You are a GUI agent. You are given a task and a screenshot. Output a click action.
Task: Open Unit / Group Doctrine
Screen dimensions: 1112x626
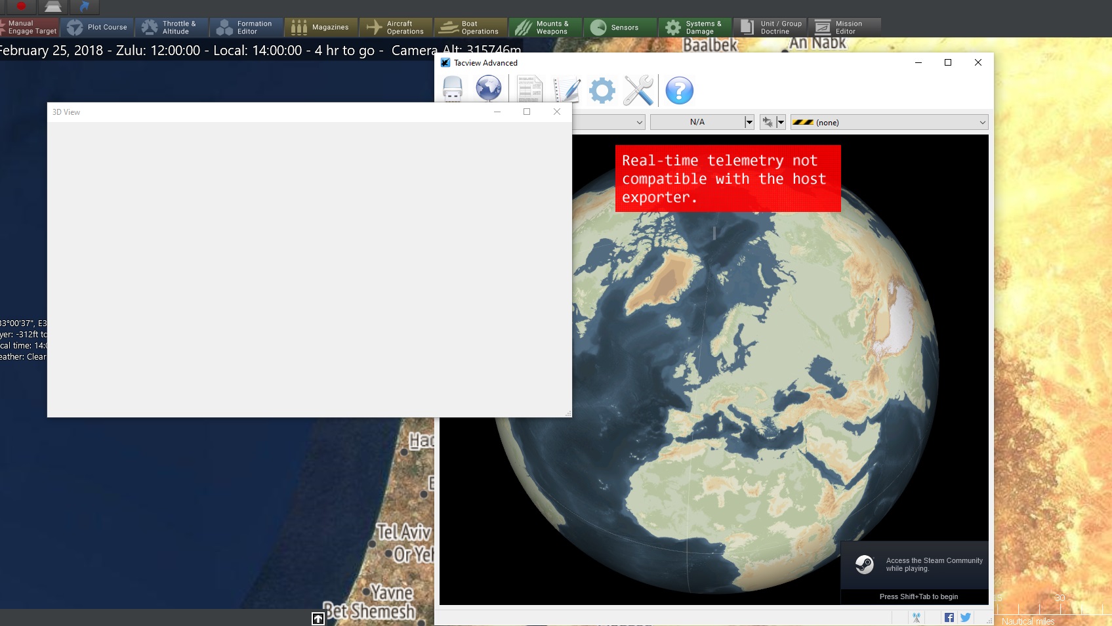pos(770,27)
